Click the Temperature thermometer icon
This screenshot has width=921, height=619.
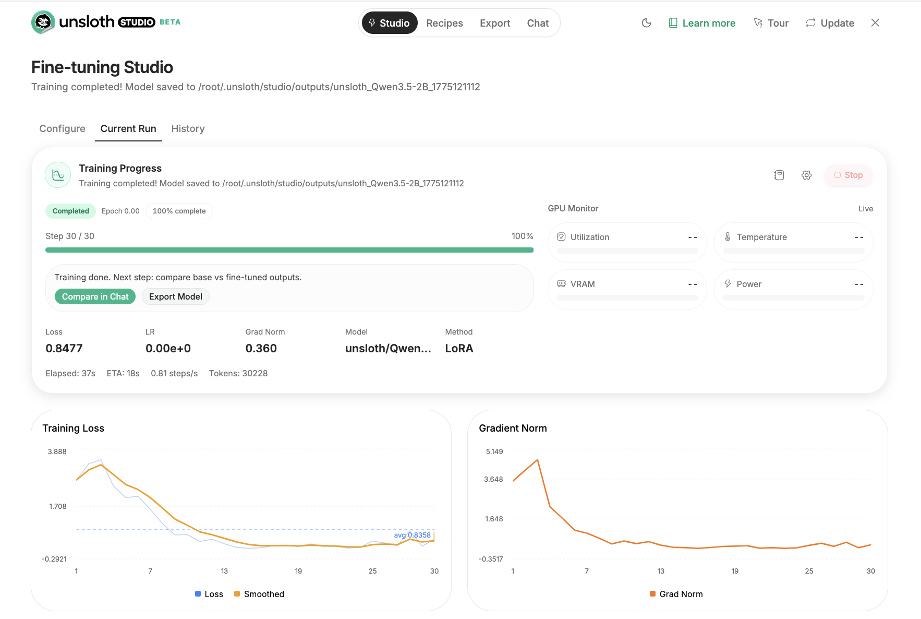[728, 237]
